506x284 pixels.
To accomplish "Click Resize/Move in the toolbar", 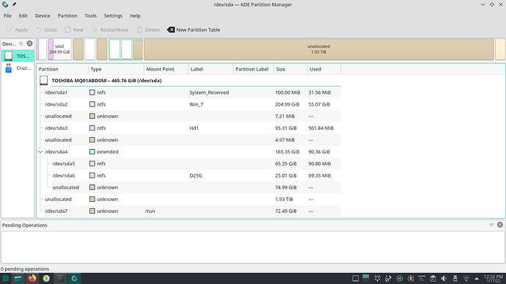I will click(x=110, y=30).
